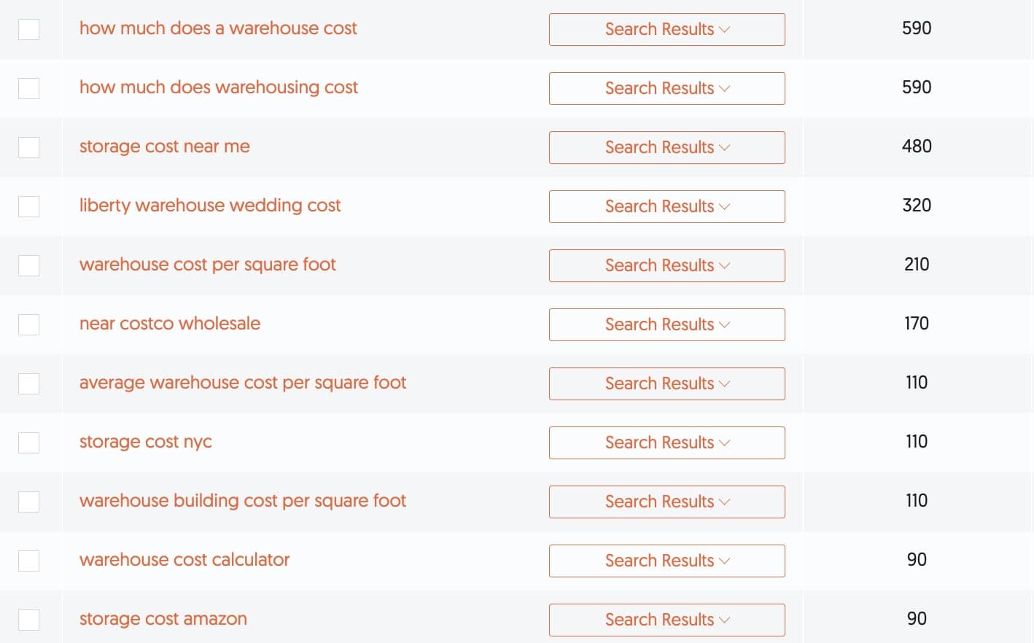Open Search Results dropdown for 'average warehouse cost per square foot'

(x=666, y=383)
